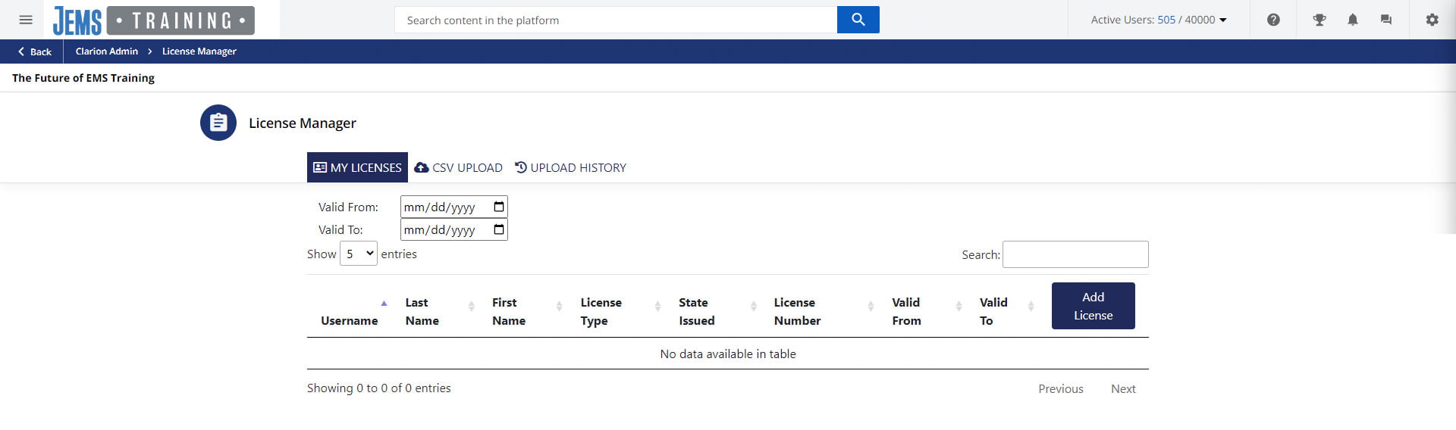Switch to My Licenses tab

357,167
